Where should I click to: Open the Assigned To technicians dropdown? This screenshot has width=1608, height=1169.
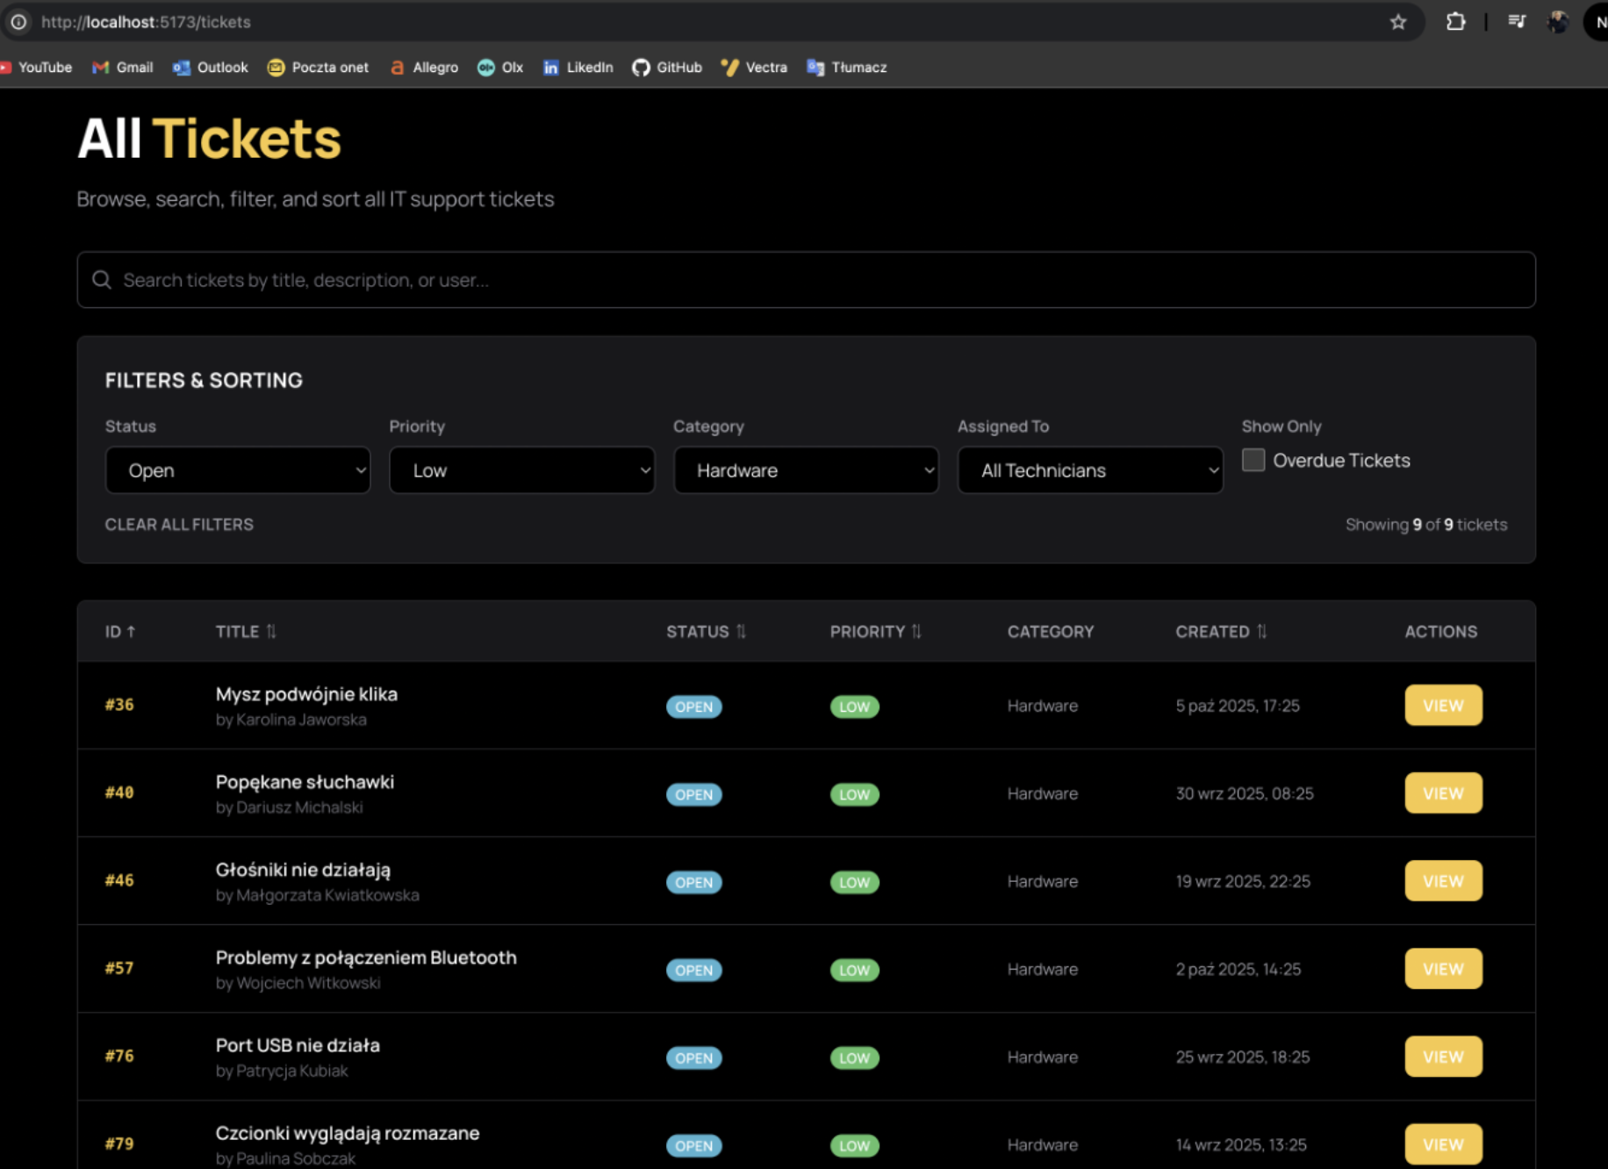point(1090,470)
